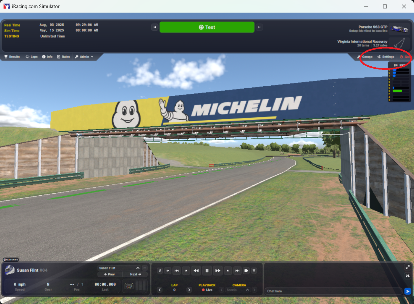Open the Rules tab
Image resolution: width=414 pixels, height=304 pixels.
click(63, 57)
